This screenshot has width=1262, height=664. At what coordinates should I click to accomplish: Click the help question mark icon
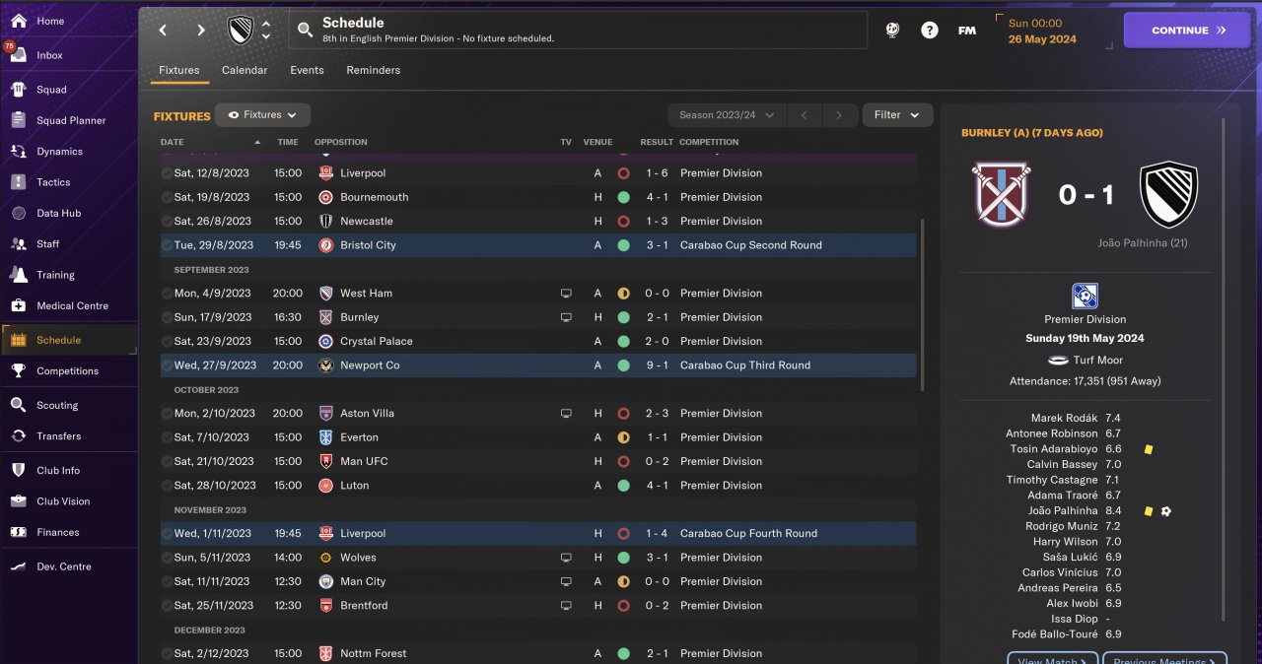pos(929,31)
